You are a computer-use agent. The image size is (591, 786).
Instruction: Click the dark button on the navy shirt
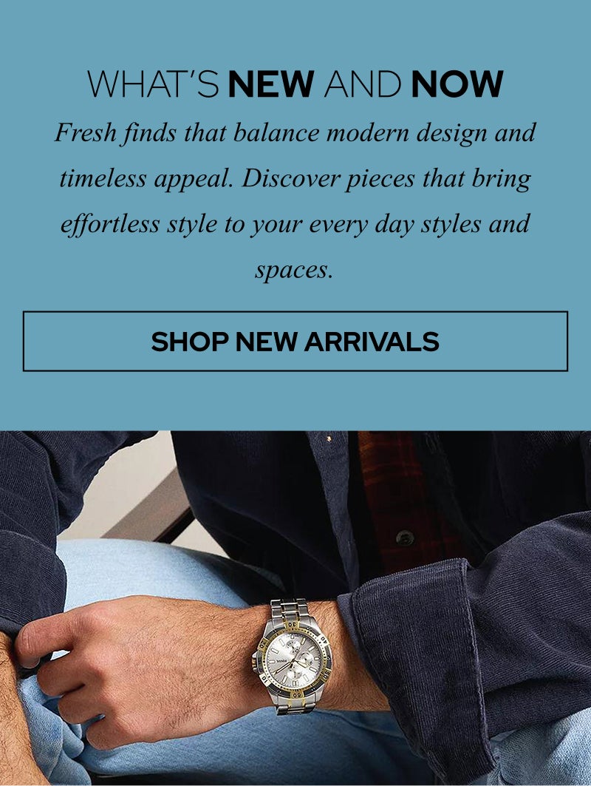point(405,538)
